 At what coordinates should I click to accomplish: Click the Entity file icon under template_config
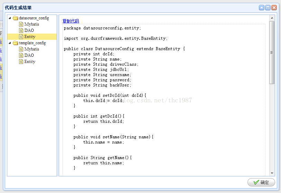point(21,62)
